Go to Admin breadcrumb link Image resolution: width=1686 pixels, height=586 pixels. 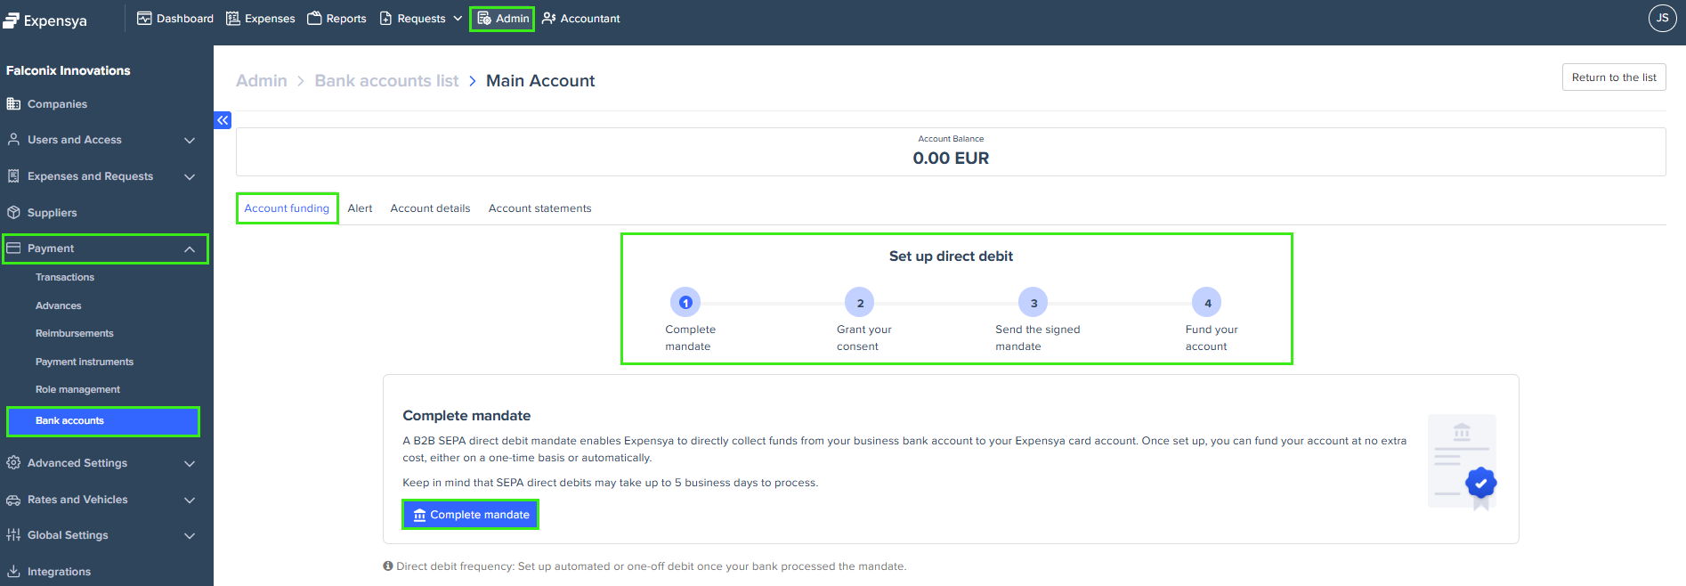(x=261, y=80)
